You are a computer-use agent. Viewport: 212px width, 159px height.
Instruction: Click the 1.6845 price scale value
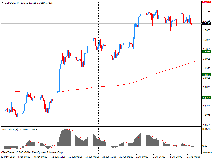click(207, 87)
